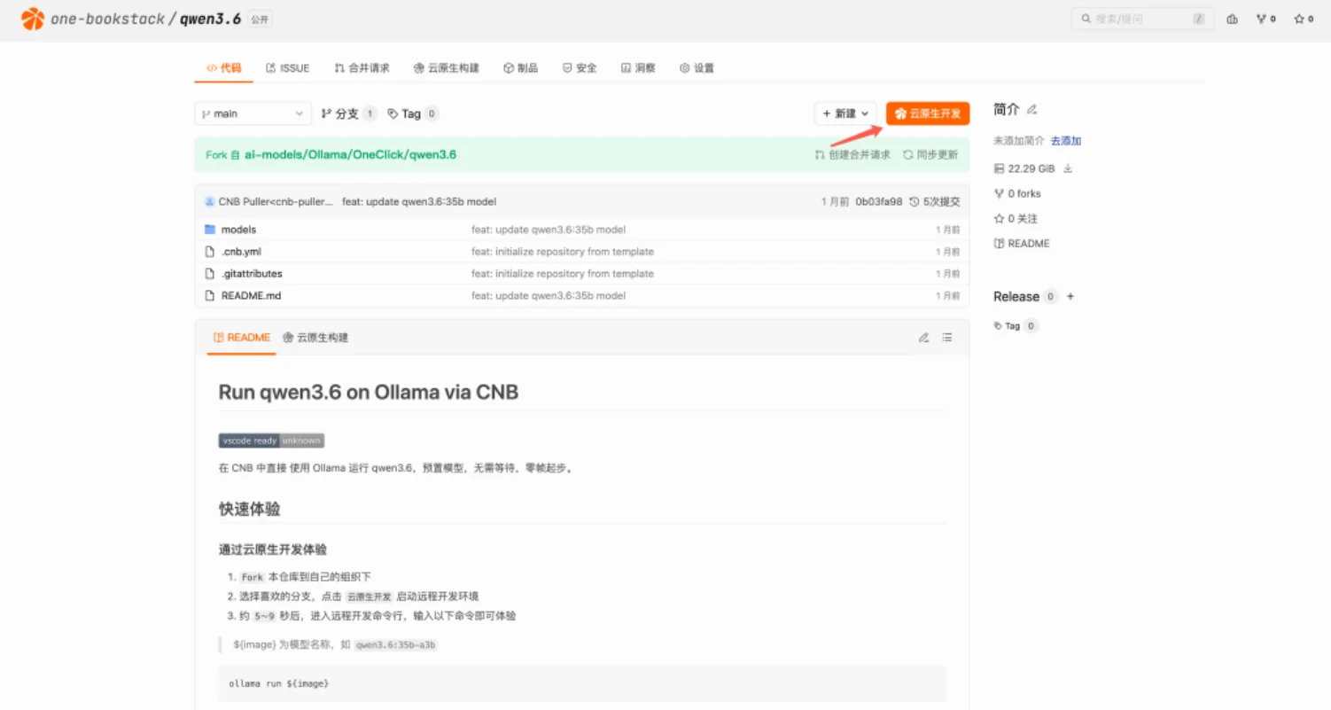Edit 简介 with the pencil icon

[x=1031, y=110]
